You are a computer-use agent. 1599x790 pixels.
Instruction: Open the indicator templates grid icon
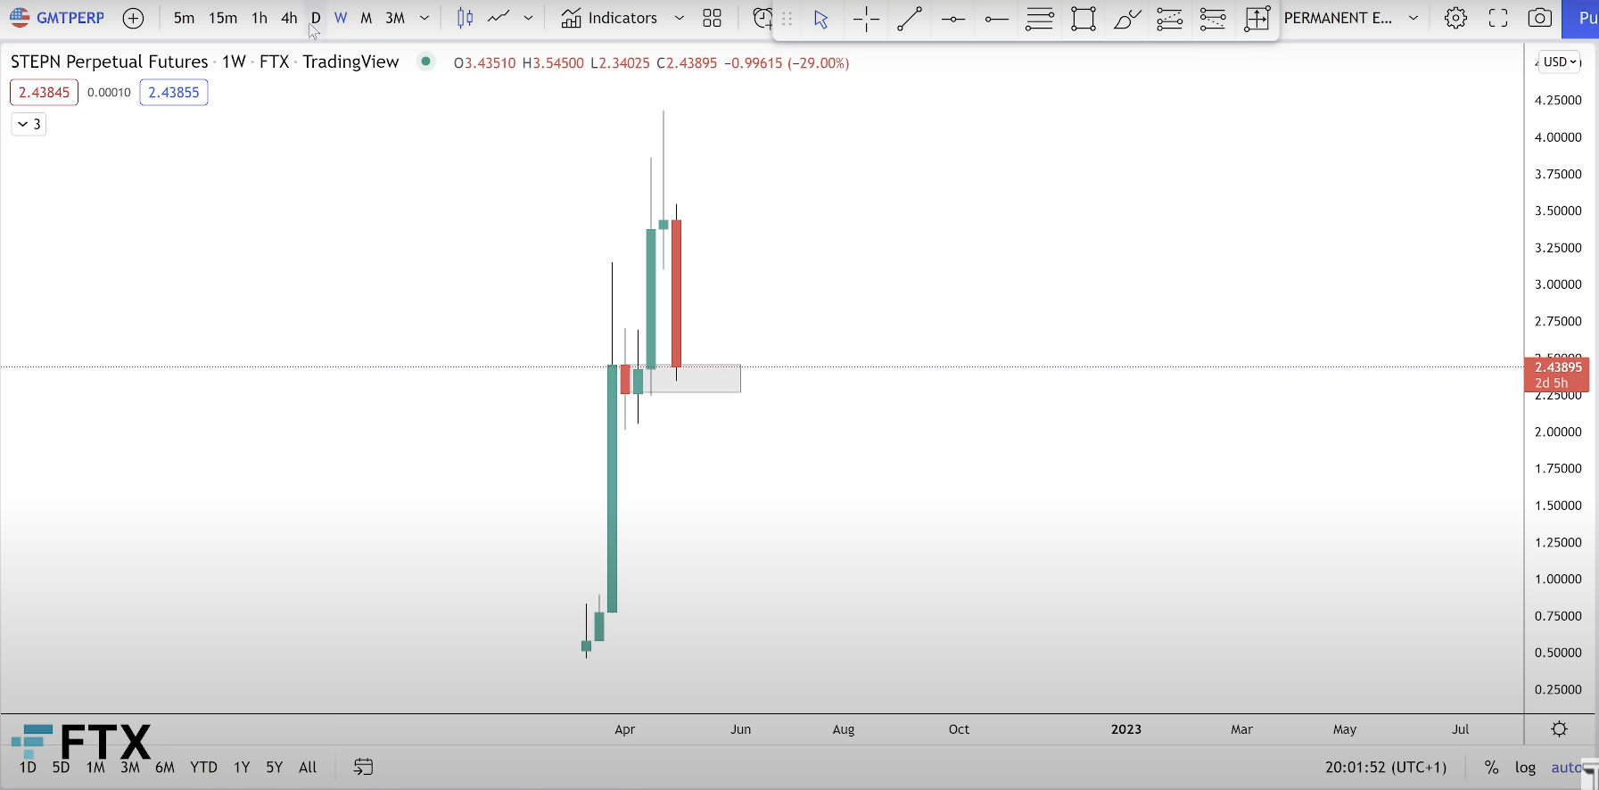pyautogui.click(x=712, y=18)
